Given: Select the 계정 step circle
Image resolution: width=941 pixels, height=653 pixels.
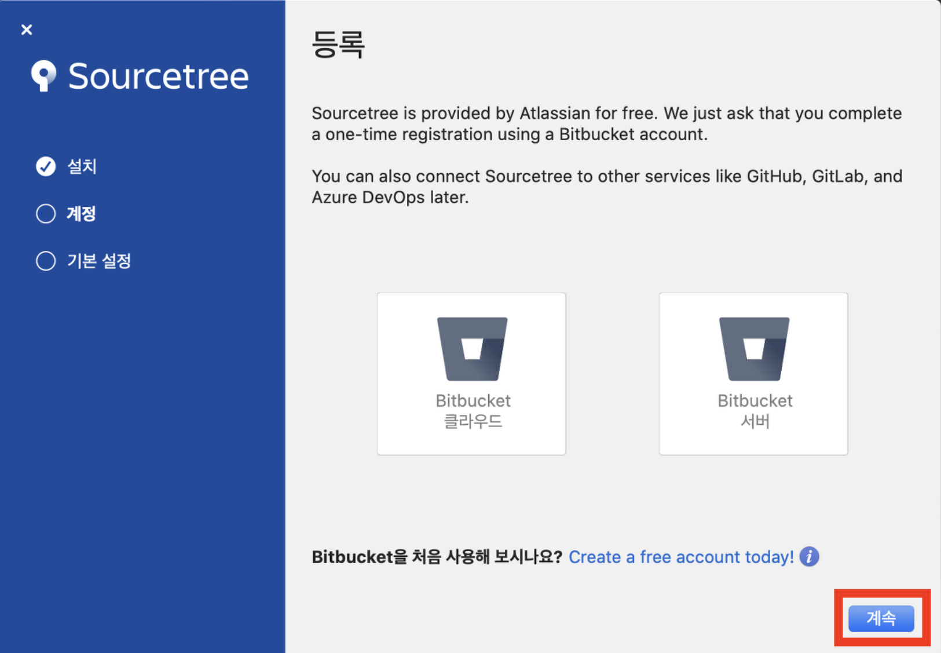Looking at the screenshot, I should 46,214.
